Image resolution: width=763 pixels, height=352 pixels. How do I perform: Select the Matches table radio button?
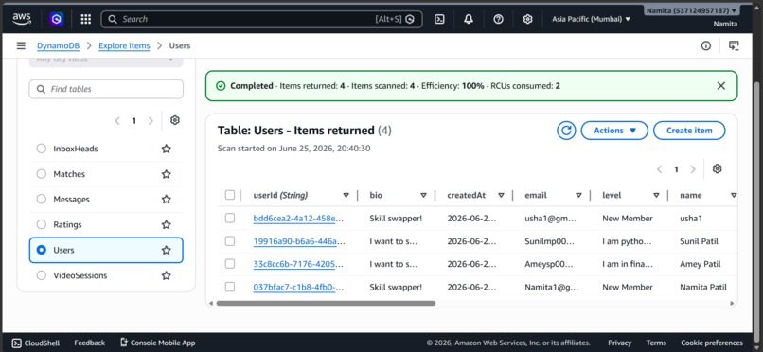tap(42, 174)
